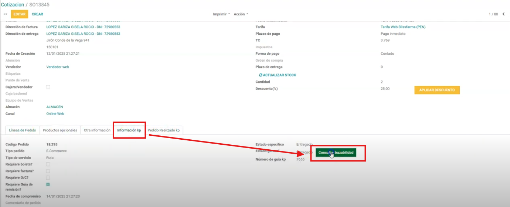Click the APLICAR DESCUENTO button

(x=437, y=90)
